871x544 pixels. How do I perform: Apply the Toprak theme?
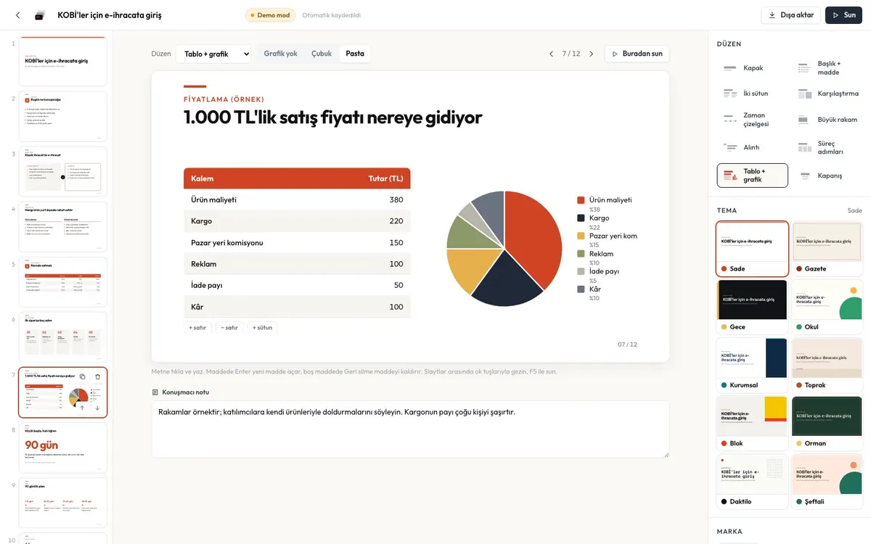coord(827,365)
